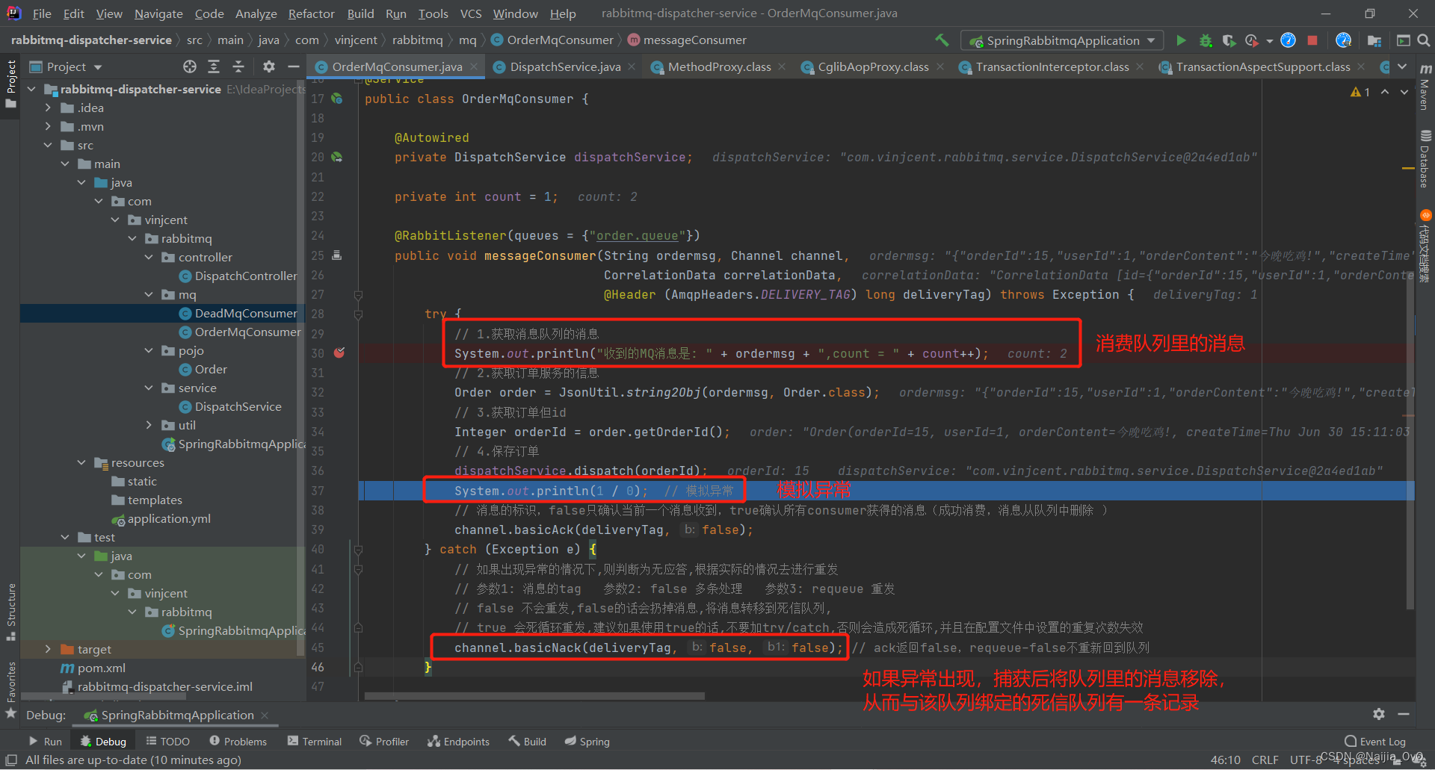Run SpringRabbitmqApplication with green play button
The image size is (1435, 770).
coord(1181,40)
